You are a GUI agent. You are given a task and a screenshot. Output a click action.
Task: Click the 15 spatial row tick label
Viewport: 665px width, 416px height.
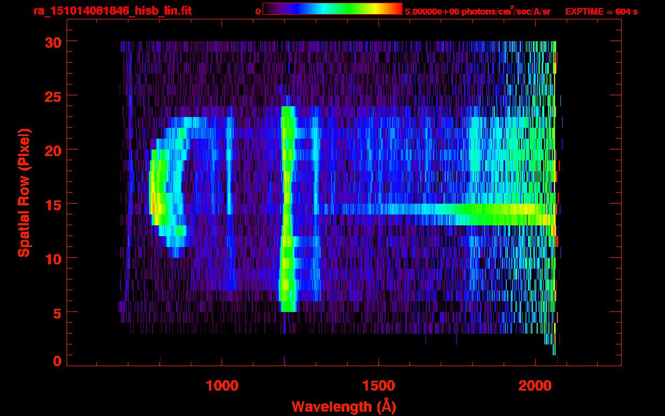pyautogui.click(x=53, y=204)
